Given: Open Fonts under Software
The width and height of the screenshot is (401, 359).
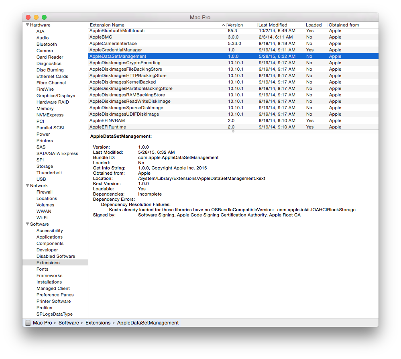Looking at the screenshot, I should tap(42, 269).
